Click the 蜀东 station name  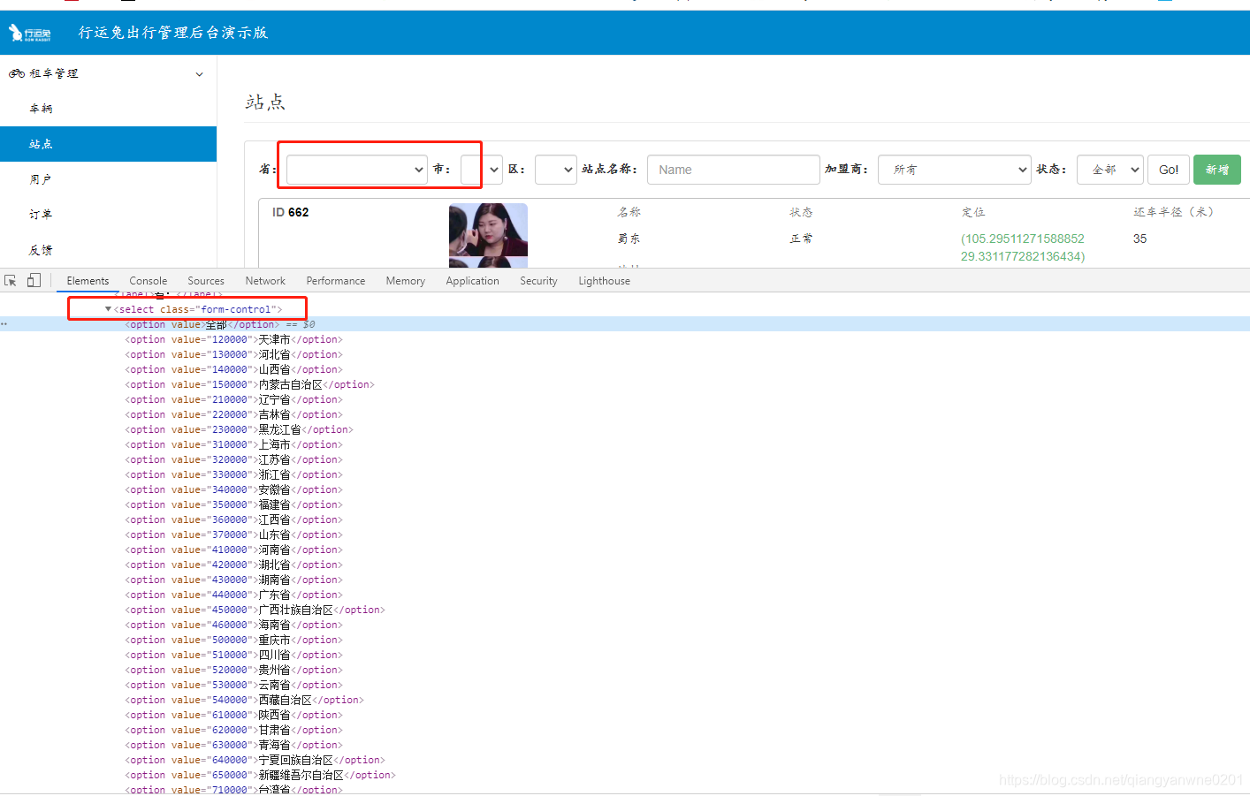pos(629,239)
